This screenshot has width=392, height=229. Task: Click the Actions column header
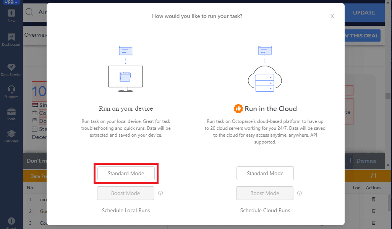coord(374,187)
